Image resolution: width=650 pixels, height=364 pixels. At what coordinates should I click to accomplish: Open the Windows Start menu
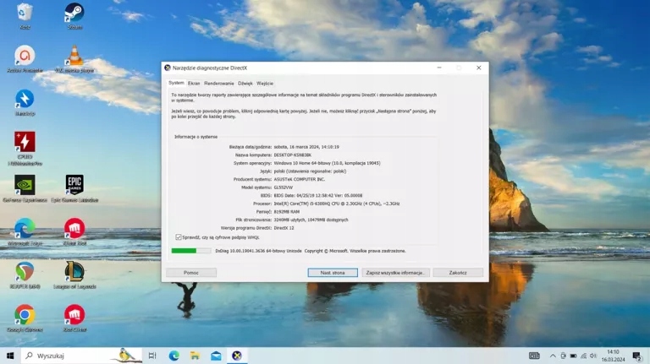(10, 356)
